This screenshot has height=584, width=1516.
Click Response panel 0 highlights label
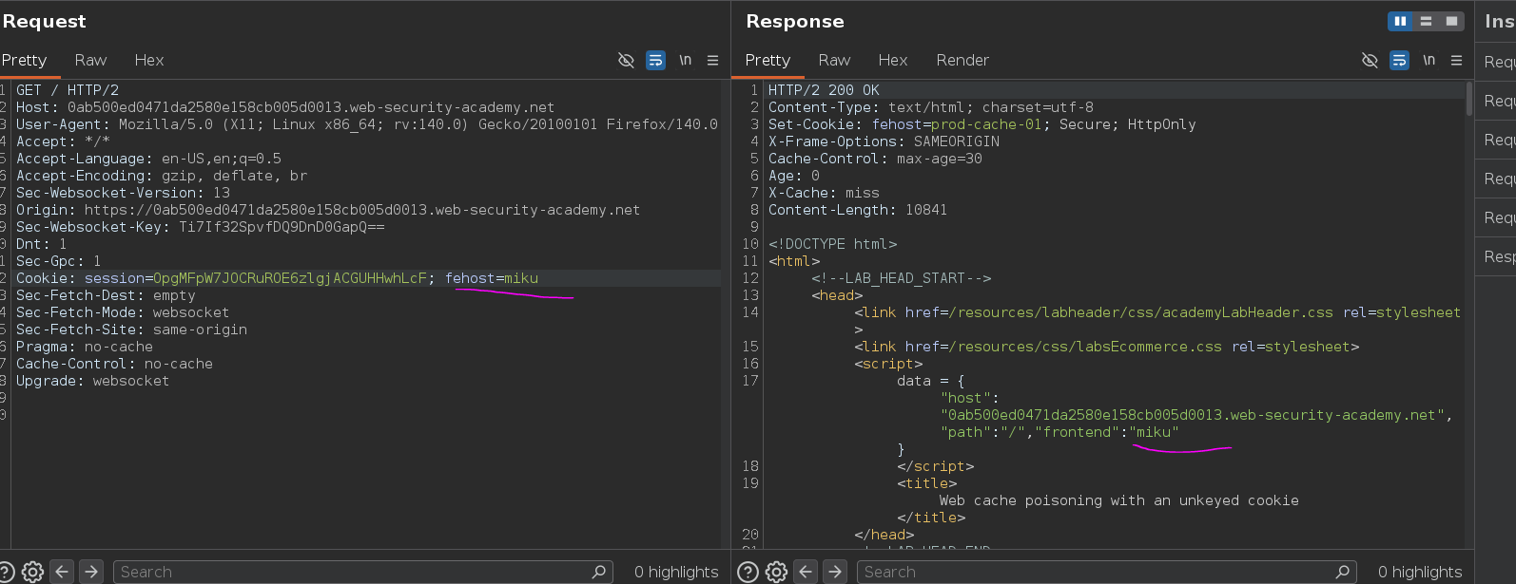(1420, 572)
